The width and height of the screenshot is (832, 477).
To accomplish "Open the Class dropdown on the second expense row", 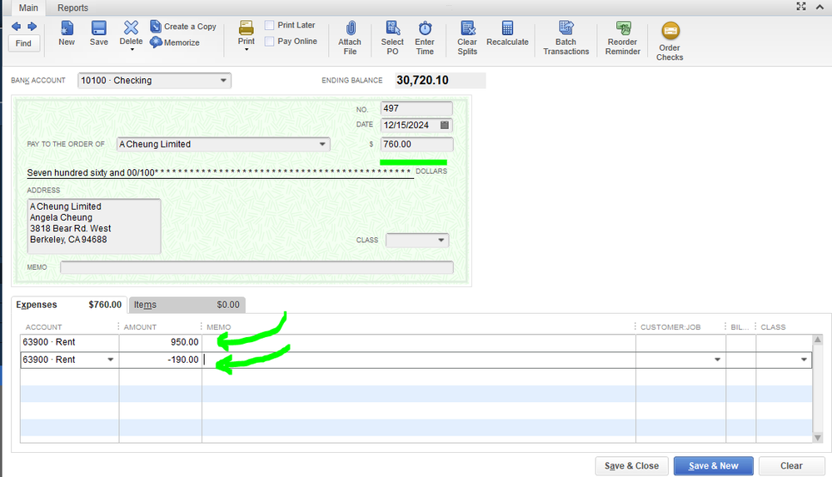I will tap(804, 360).
